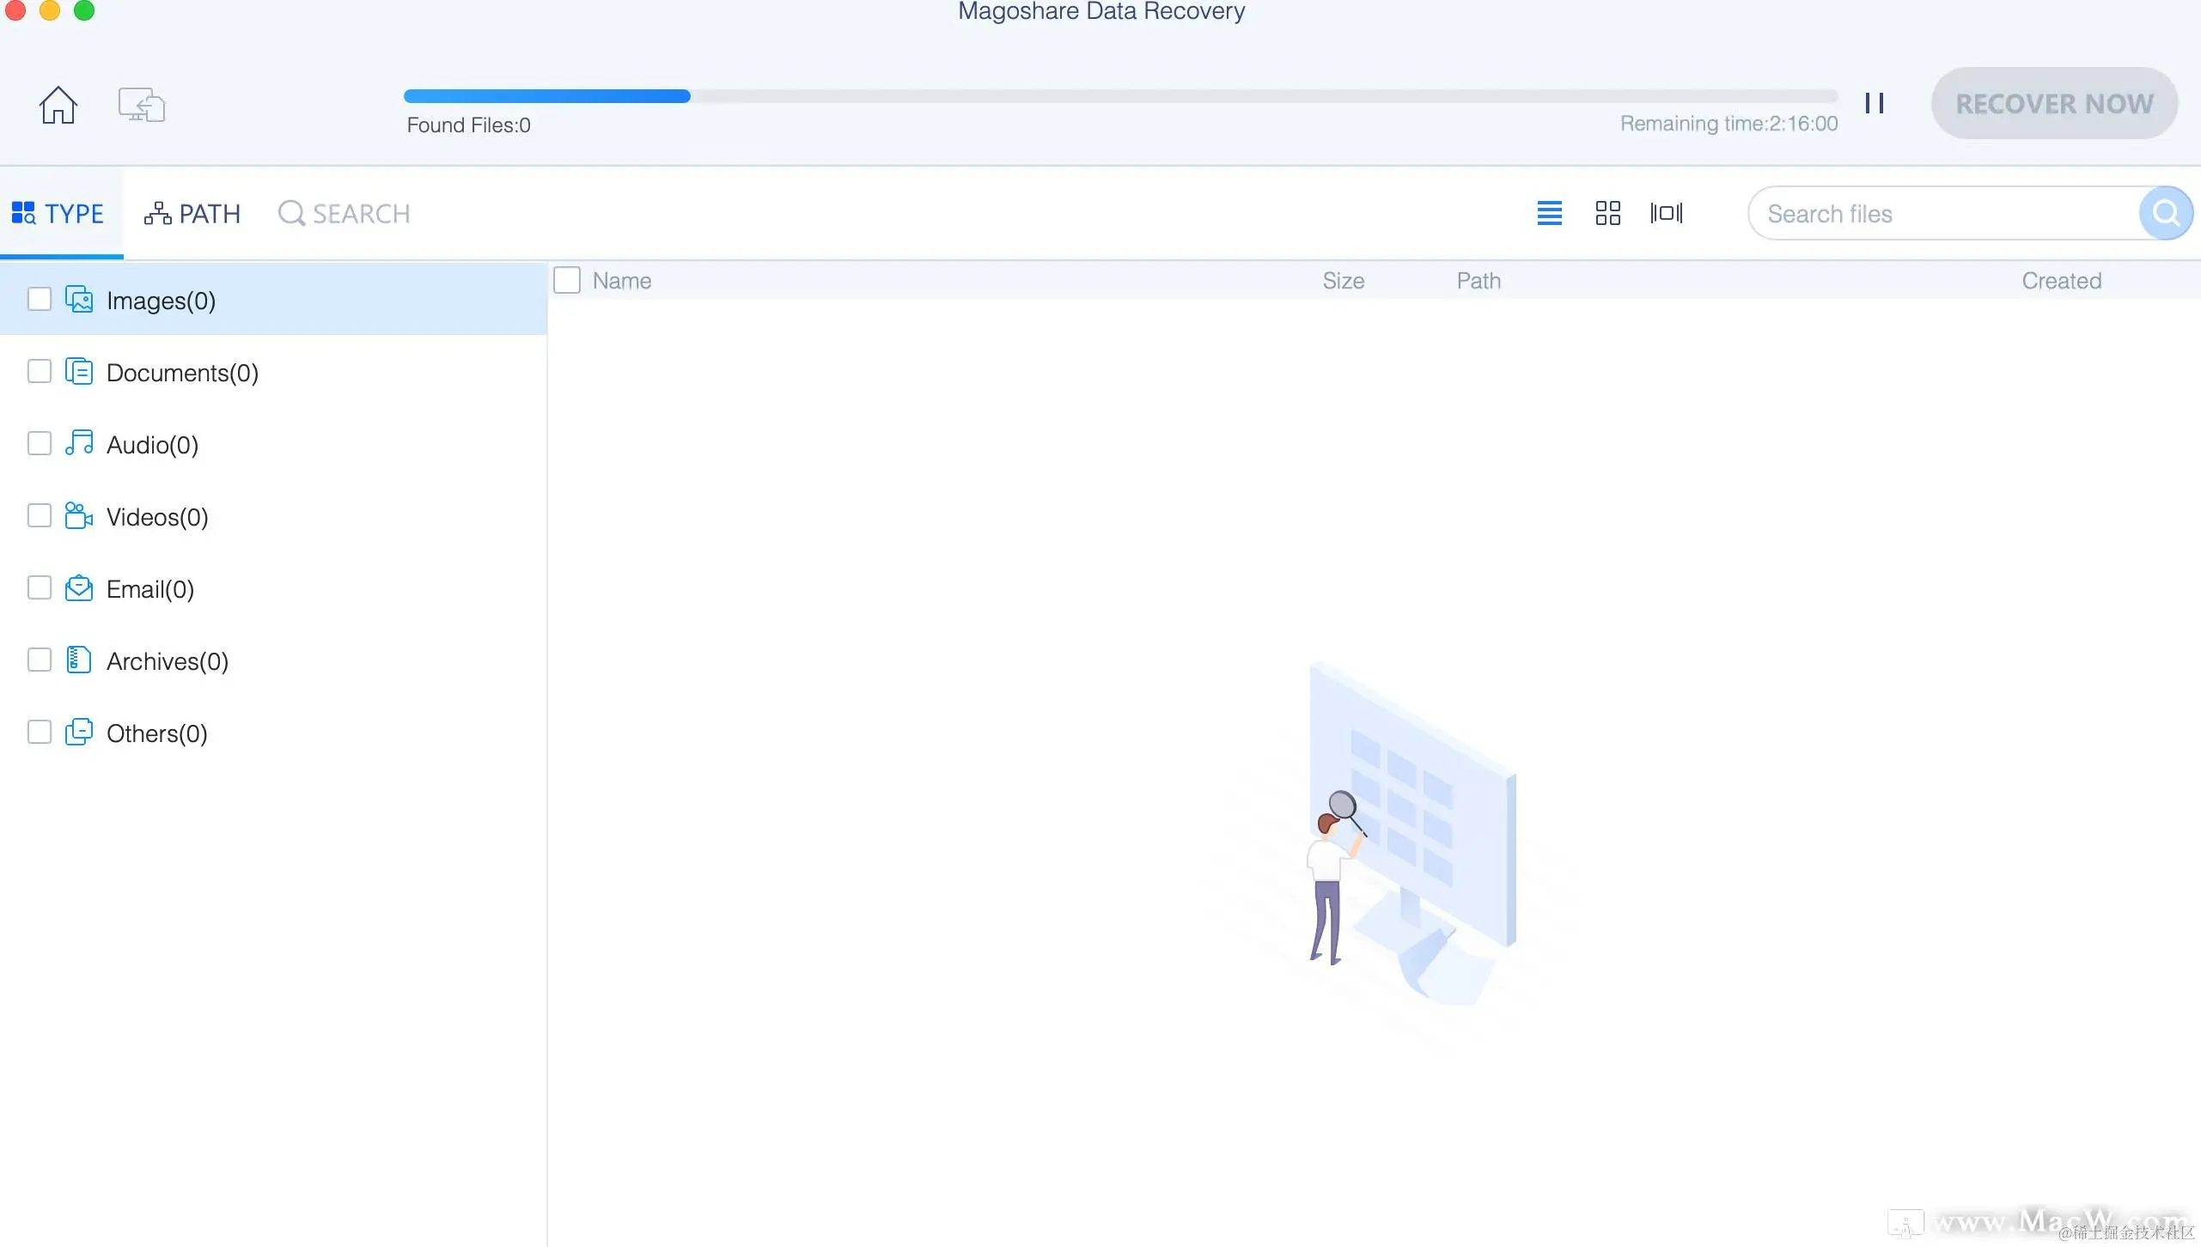Click the RECOVER NOW button
This screenshot has width=2201, height=1247.
(2054, 104)
